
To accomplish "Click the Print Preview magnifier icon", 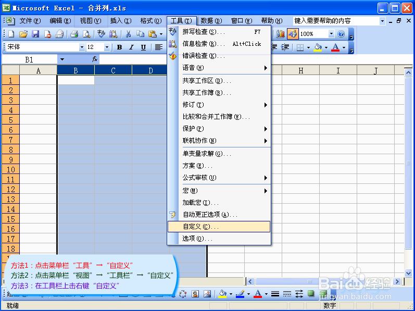I will tap(86, 34).
